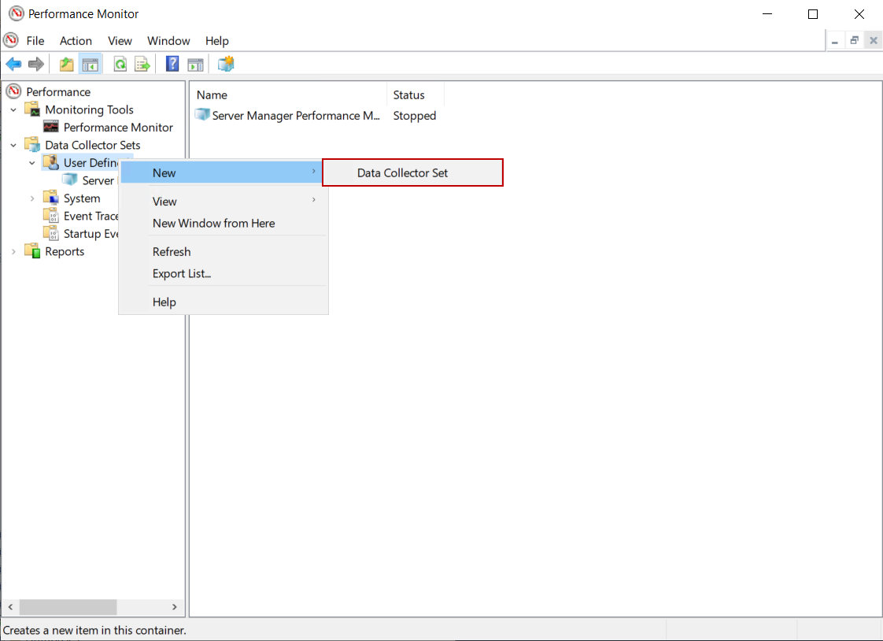Choose New Window from Here
This screenshot has height=641, width=883.
pos(223,223)
